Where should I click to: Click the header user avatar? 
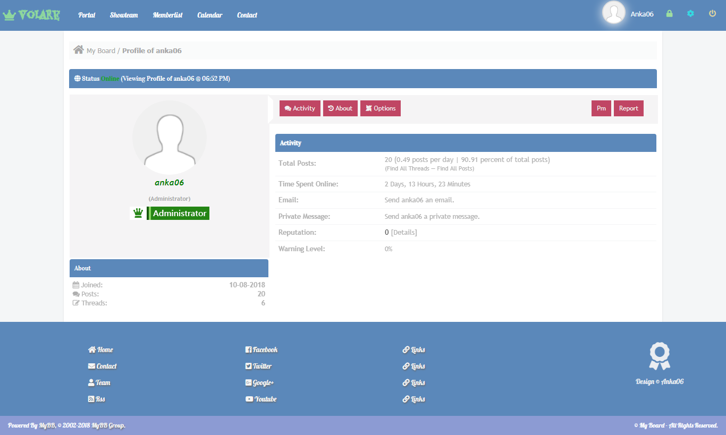pos(614,13)
